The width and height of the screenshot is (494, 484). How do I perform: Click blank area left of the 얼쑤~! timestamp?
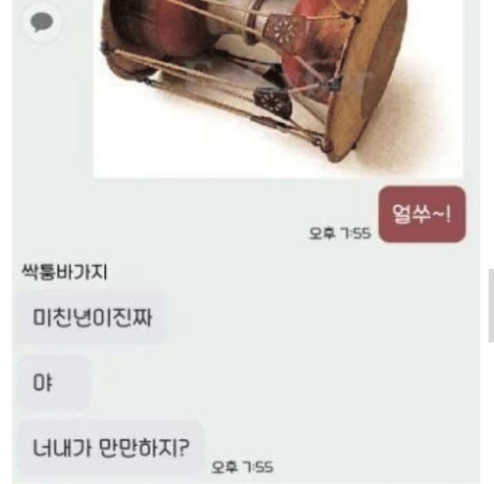pos(189,233)
